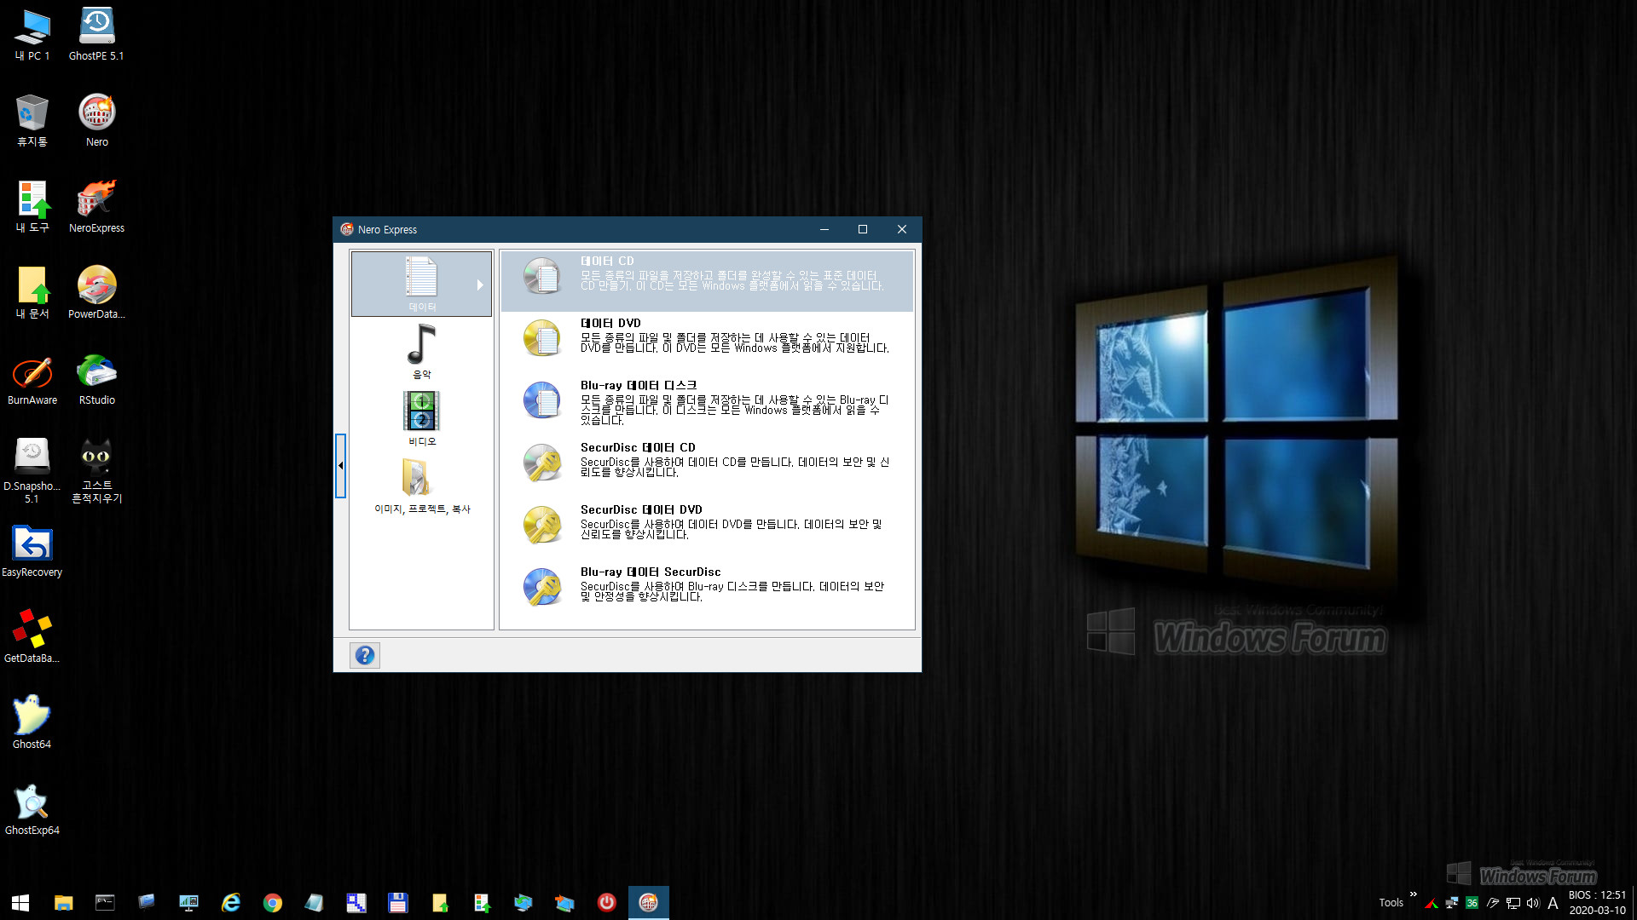1637x920 pixels.
Task: Select Blu-ray 데이터 디스크 option
Action: point(707,405)
